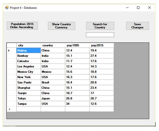
Task: Click the Show Country Currency button
Action: tap(61, 26)
